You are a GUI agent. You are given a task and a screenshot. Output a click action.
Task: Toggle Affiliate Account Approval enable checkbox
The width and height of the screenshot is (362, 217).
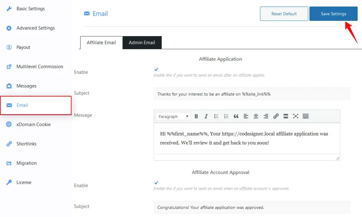156,183
